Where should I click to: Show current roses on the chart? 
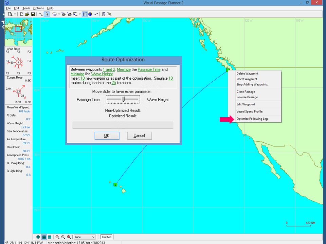click(69, 14)
